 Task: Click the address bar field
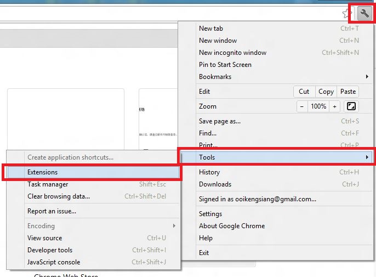[164, 13]
